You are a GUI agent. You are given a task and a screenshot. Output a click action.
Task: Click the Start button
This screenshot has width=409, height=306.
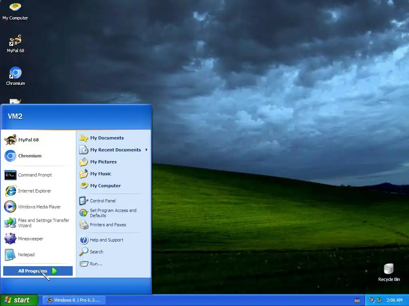click(19, 300)
